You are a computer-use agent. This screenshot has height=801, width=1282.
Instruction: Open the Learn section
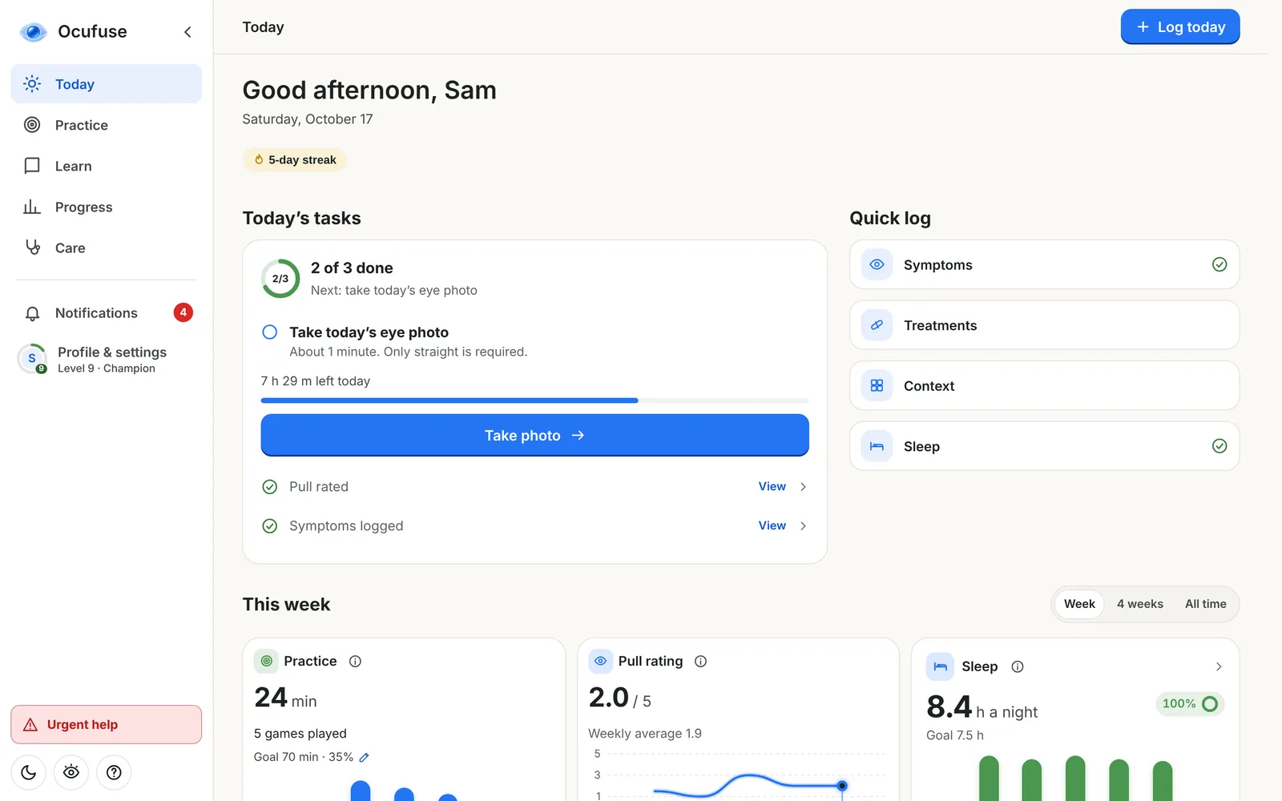106,166
